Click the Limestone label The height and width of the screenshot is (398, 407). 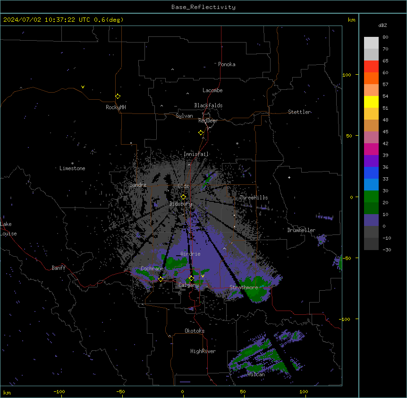[72, 168]
